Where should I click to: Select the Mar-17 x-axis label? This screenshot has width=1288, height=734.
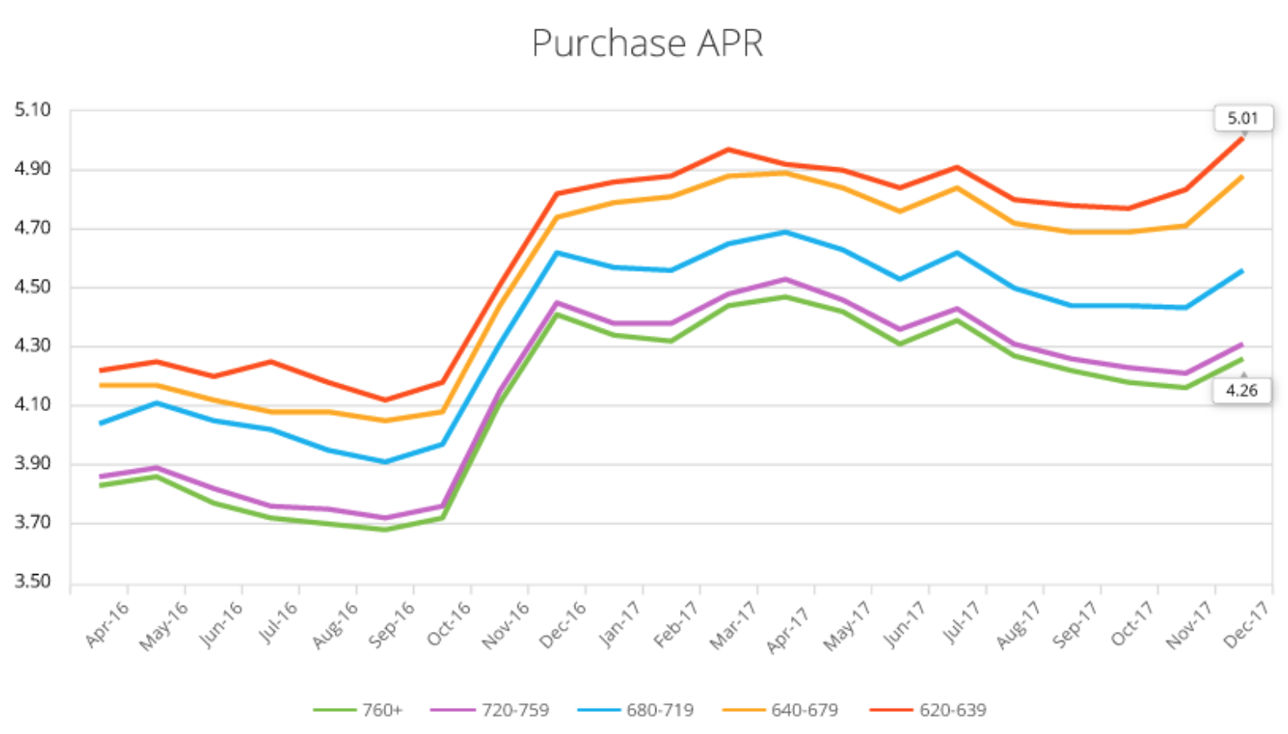733,626
